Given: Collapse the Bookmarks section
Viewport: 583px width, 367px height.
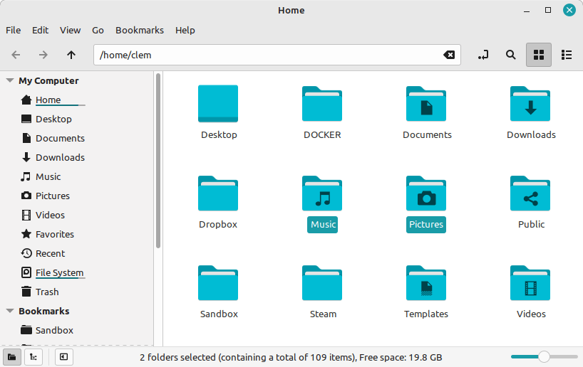Looking at the screenshot, I should (10, 311).
